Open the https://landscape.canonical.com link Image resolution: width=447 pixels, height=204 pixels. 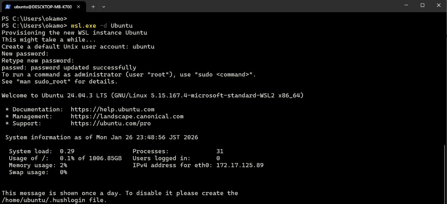click(x=127, y=116)
